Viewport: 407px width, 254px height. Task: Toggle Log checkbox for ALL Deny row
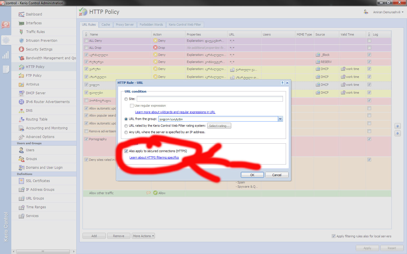369,41
